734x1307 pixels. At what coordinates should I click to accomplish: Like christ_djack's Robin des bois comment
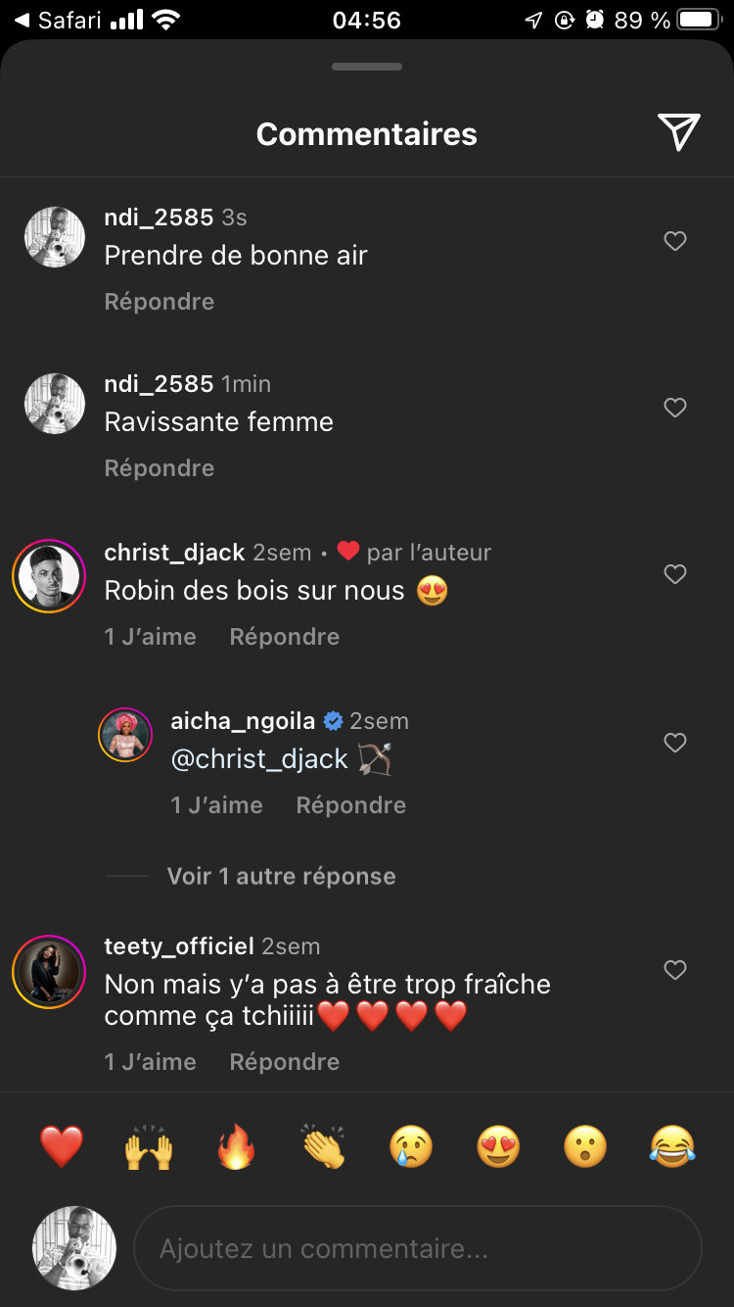[675, 574]
